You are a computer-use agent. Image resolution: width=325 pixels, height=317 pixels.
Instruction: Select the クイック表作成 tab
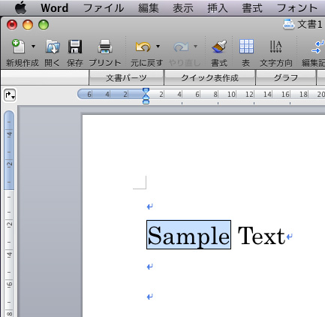209,78
